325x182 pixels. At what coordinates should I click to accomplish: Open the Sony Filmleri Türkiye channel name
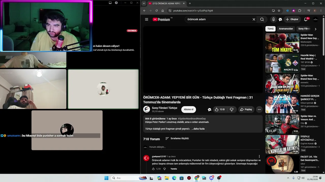pos(165,108)
